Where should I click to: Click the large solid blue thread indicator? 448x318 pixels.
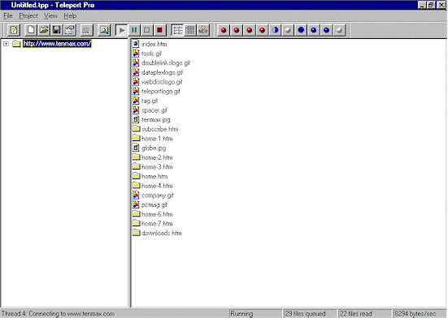(301, 30)
